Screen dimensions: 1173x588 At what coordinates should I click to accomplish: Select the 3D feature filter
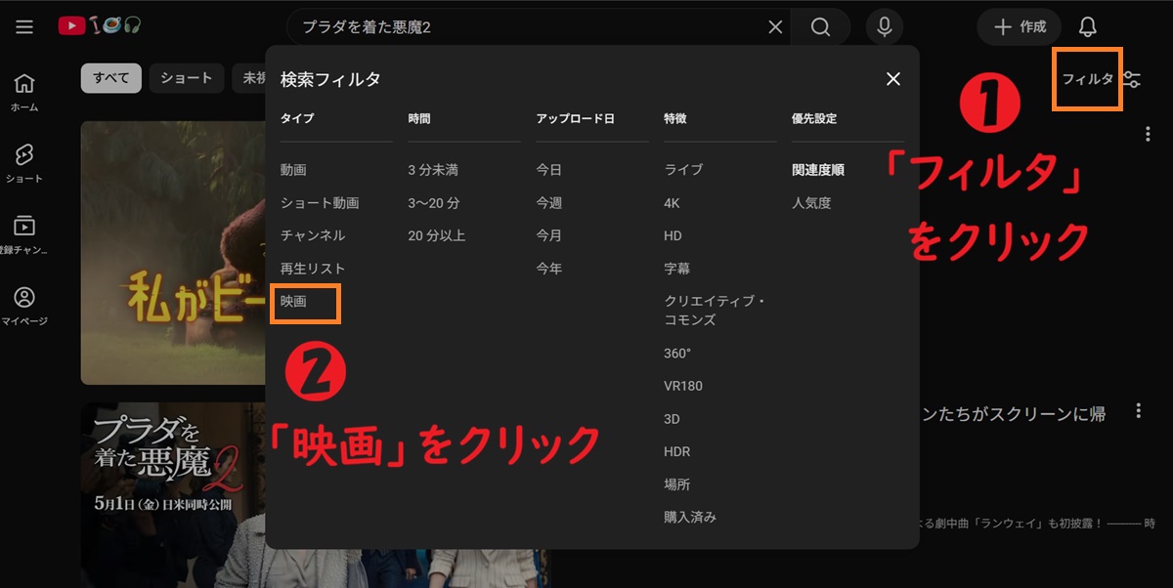[x=672, y=419]
